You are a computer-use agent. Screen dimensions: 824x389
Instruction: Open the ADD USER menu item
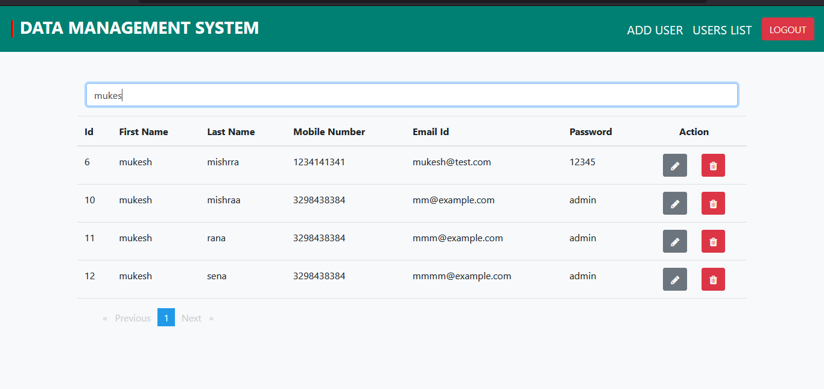pyautogui.click(x=655, y=30)
